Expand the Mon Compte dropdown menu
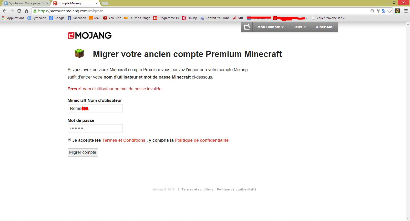The height and width of the screenshot is (221, 410). pos(271,27)
